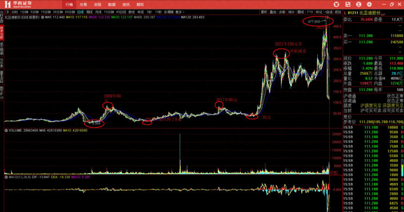Toggle the round icon beside MACD(12,26,9)
The height and width of the screenshot is (212, 404).
point(6,177)
